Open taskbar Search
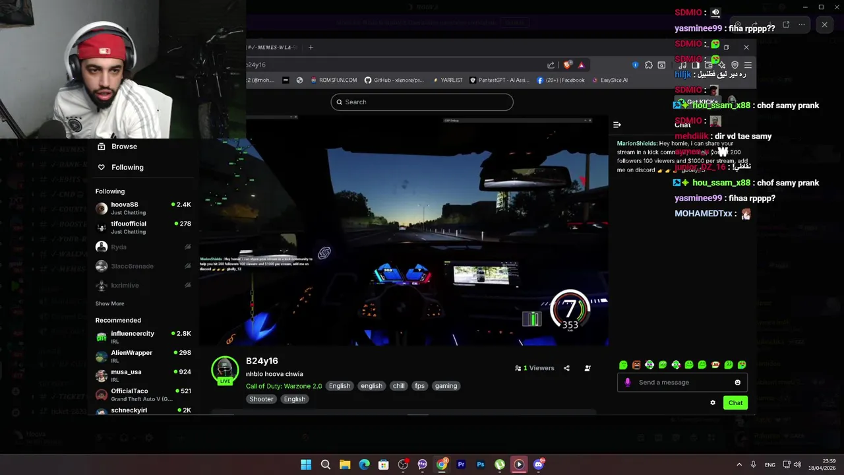This screenshot has width=844, height=475. 325,464
